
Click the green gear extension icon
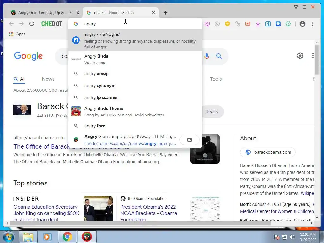pos(288,24)
